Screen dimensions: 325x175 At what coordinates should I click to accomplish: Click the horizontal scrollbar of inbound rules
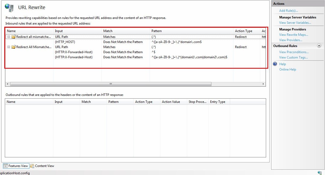coord(135,84)
